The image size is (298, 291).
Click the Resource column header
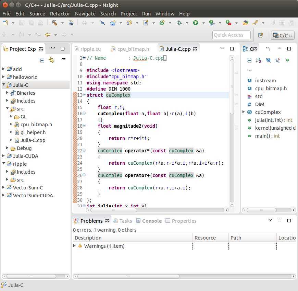pyautogui.click(x=210, y=238)
